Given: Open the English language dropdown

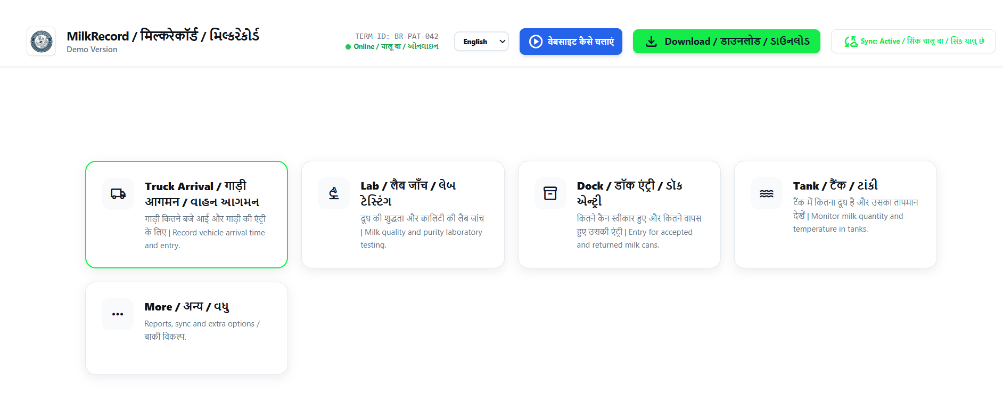Looking at the screenshot, I should click(x=481, y=42).
